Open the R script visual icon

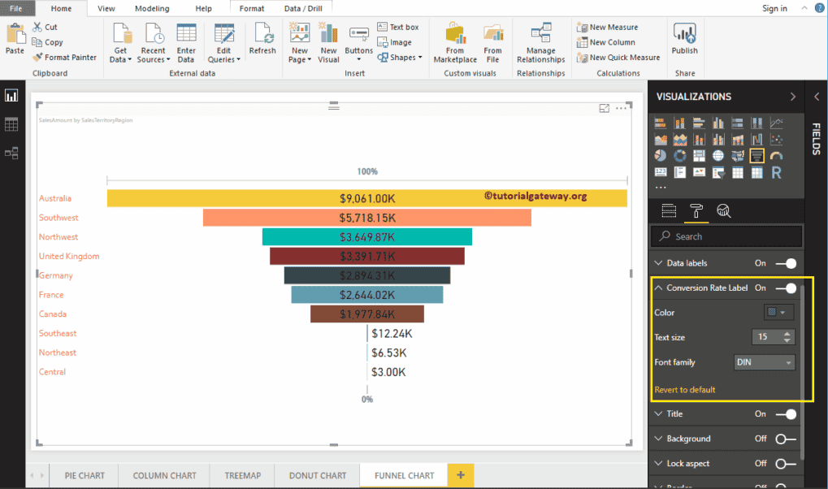click(x=778, y=172)
